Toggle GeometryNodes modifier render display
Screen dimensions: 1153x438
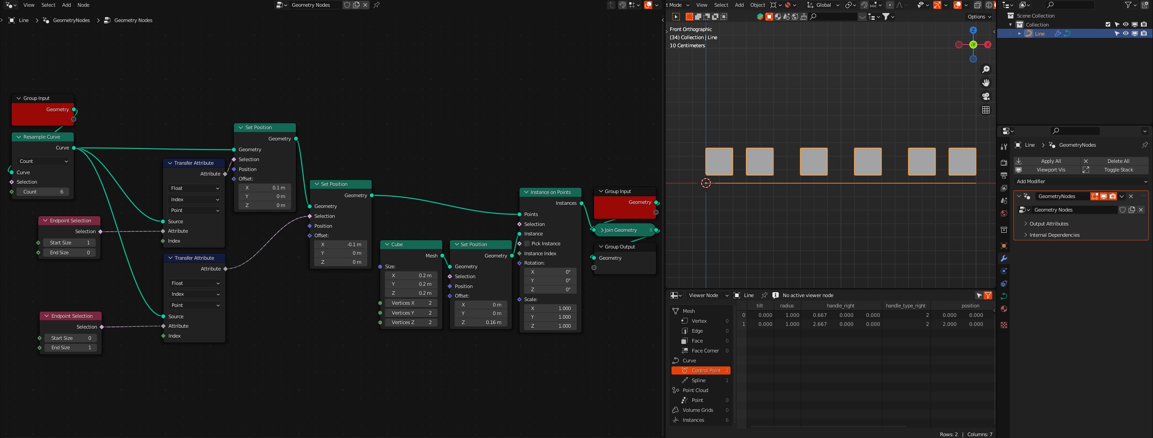[1112, 196]
